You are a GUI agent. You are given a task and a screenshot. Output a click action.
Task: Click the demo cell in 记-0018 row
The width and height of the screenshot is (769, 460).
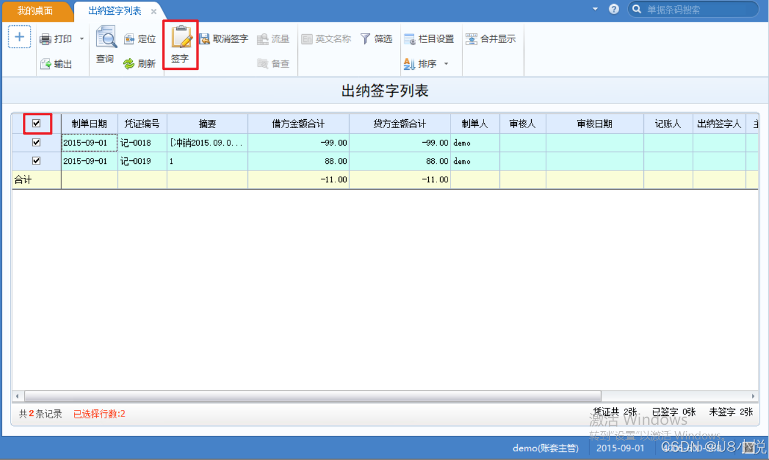(475, 143)
